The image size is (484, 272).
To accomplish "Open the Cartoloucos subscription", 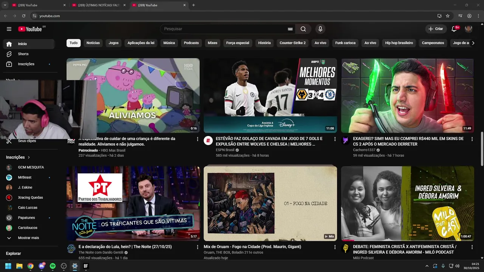I will pos(29,228).
